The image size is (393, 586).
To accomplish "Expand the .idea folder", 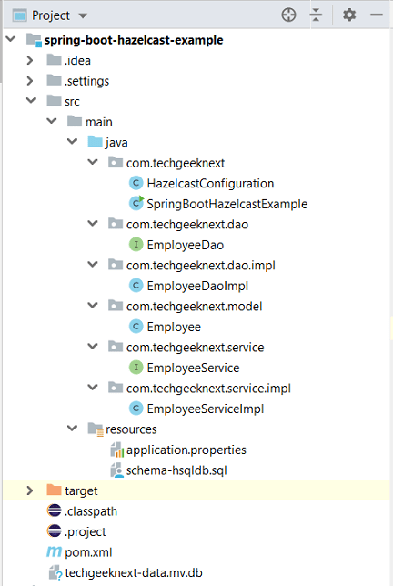I will coord(30,60).
